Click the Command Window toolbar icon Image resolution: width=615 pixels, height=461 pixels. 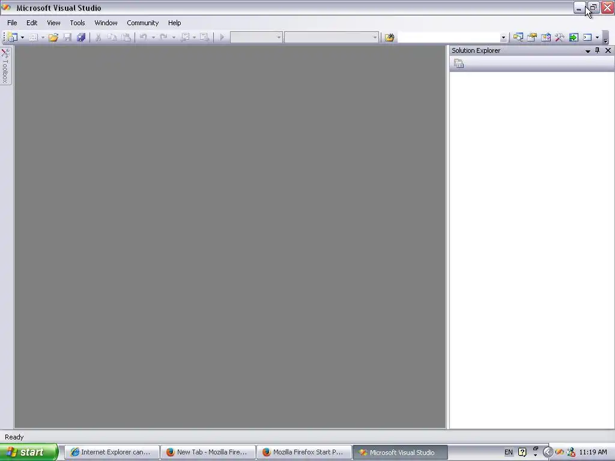coord(587,37)
